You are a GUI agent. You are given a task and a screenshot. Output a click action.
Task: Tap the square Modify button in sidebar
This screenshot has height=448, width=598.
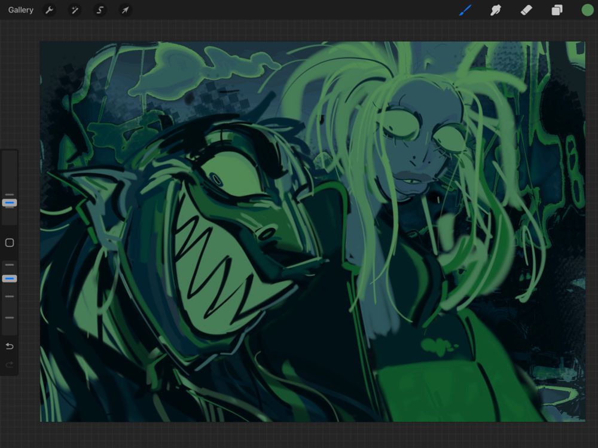(x=10, y=243)
